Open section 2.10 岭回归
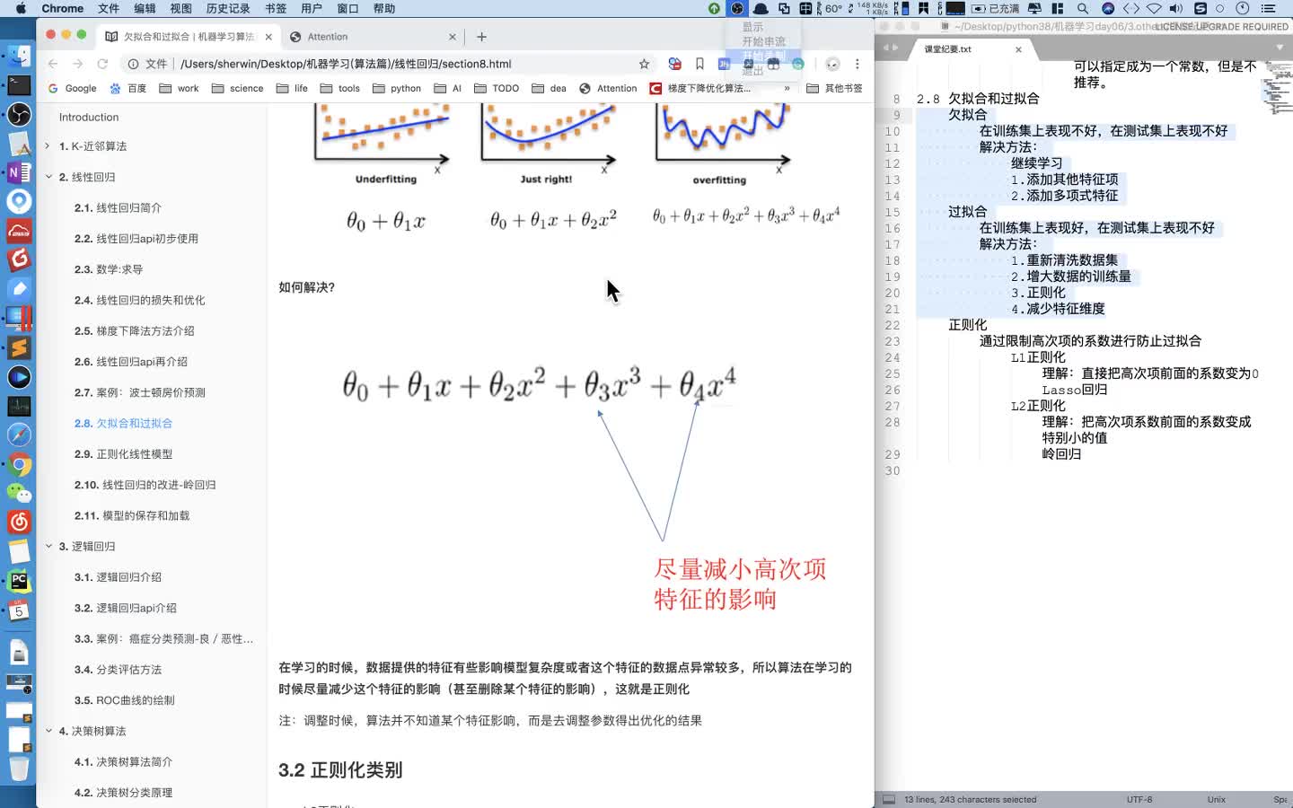The image size is (1293, 808). [x=145, y=485]
